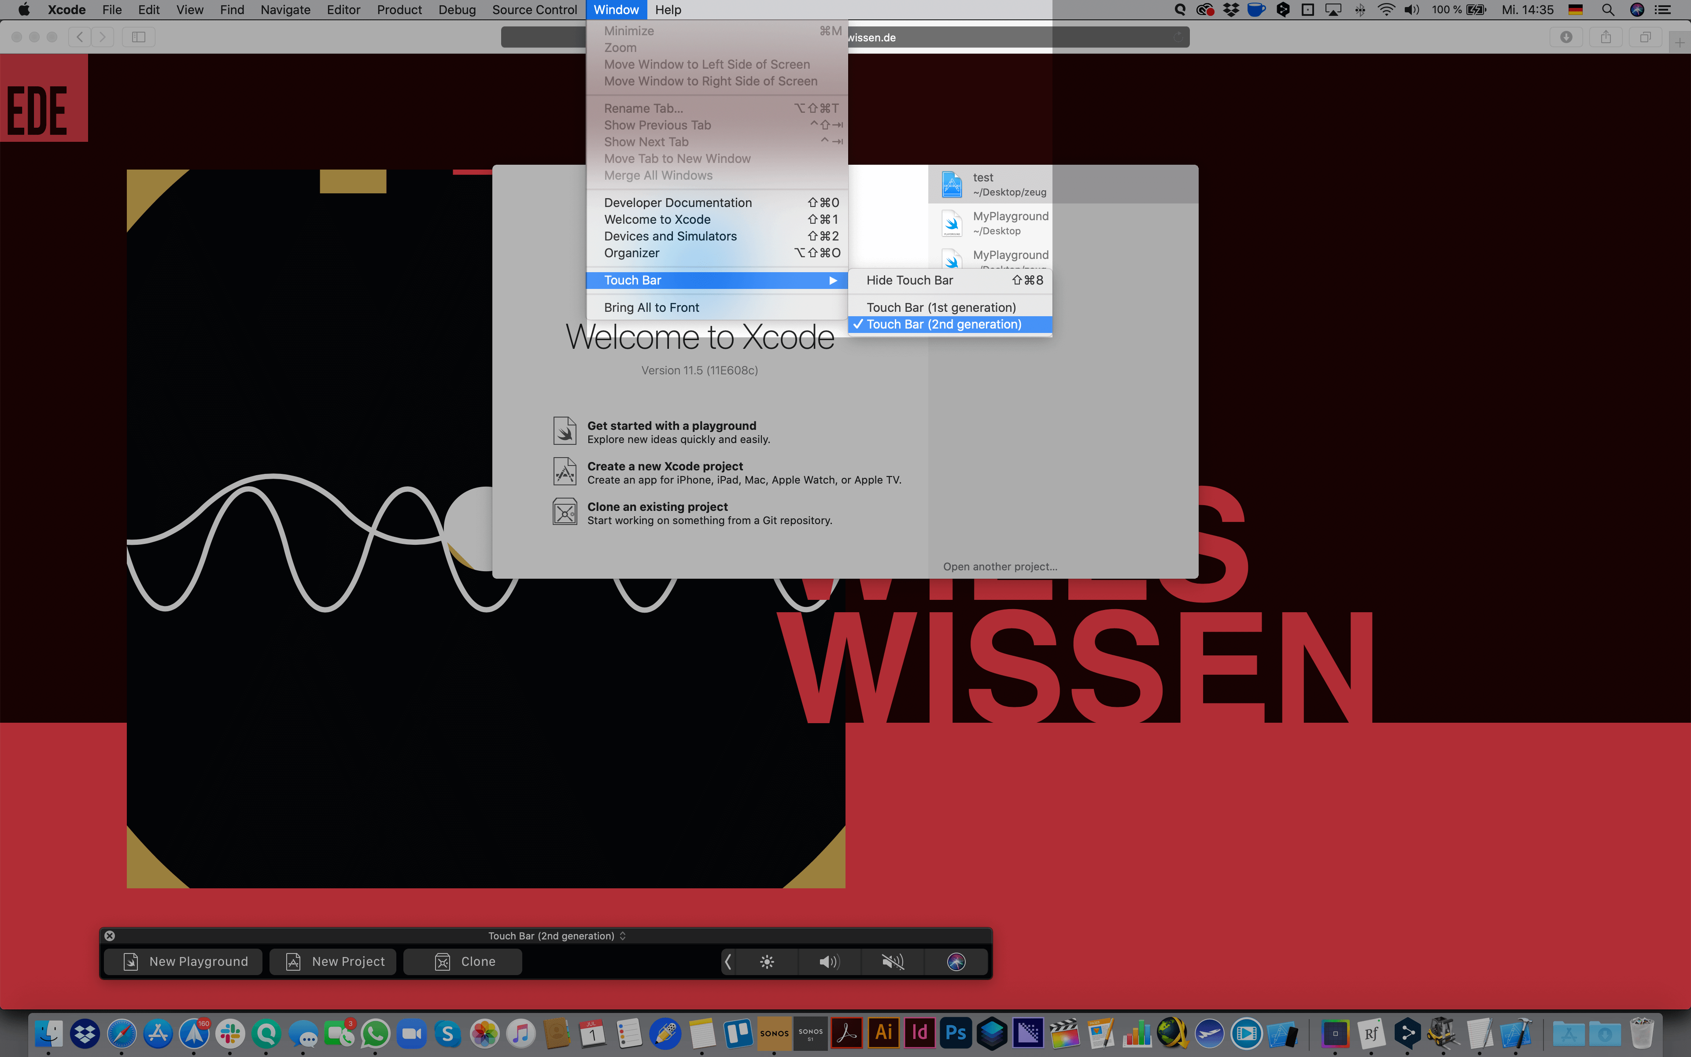Tap the brightness icon in Touch Bar

click(767, 962)
